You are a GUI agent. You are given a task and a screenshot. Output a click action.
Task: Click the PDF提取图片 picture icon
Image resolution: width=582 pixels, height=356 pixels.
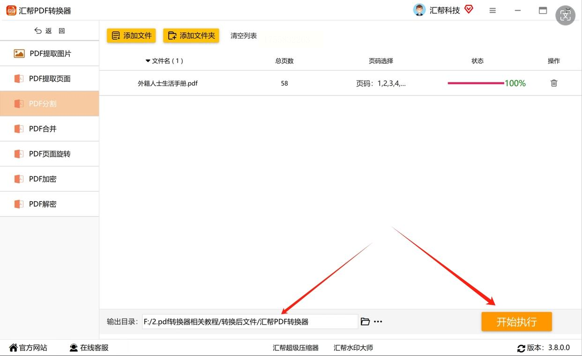point(19,53)
